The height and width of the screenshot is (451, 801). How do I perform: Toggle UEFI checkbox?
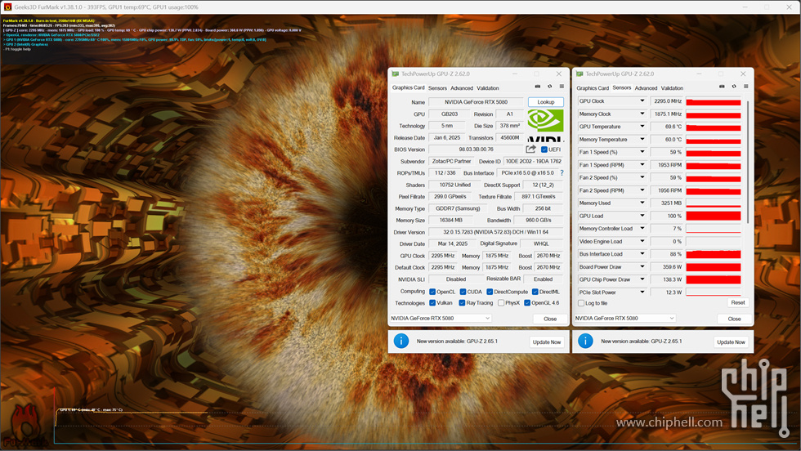coord(544,150)
